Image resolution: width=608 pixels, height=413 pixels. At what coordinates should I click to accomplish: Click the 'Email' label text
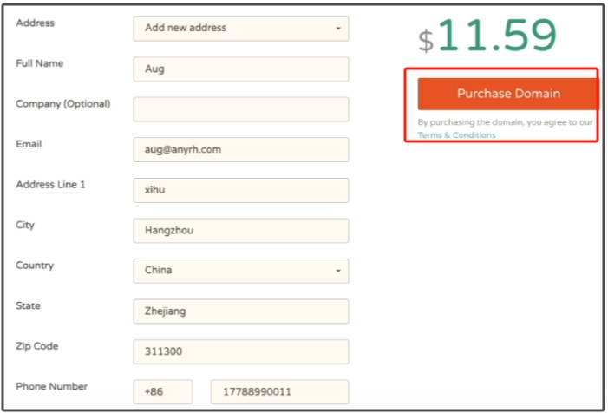click(x=29, y=144)
